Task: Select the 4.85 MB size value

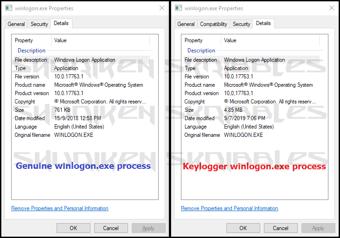Action: click(x=233, y=110)
